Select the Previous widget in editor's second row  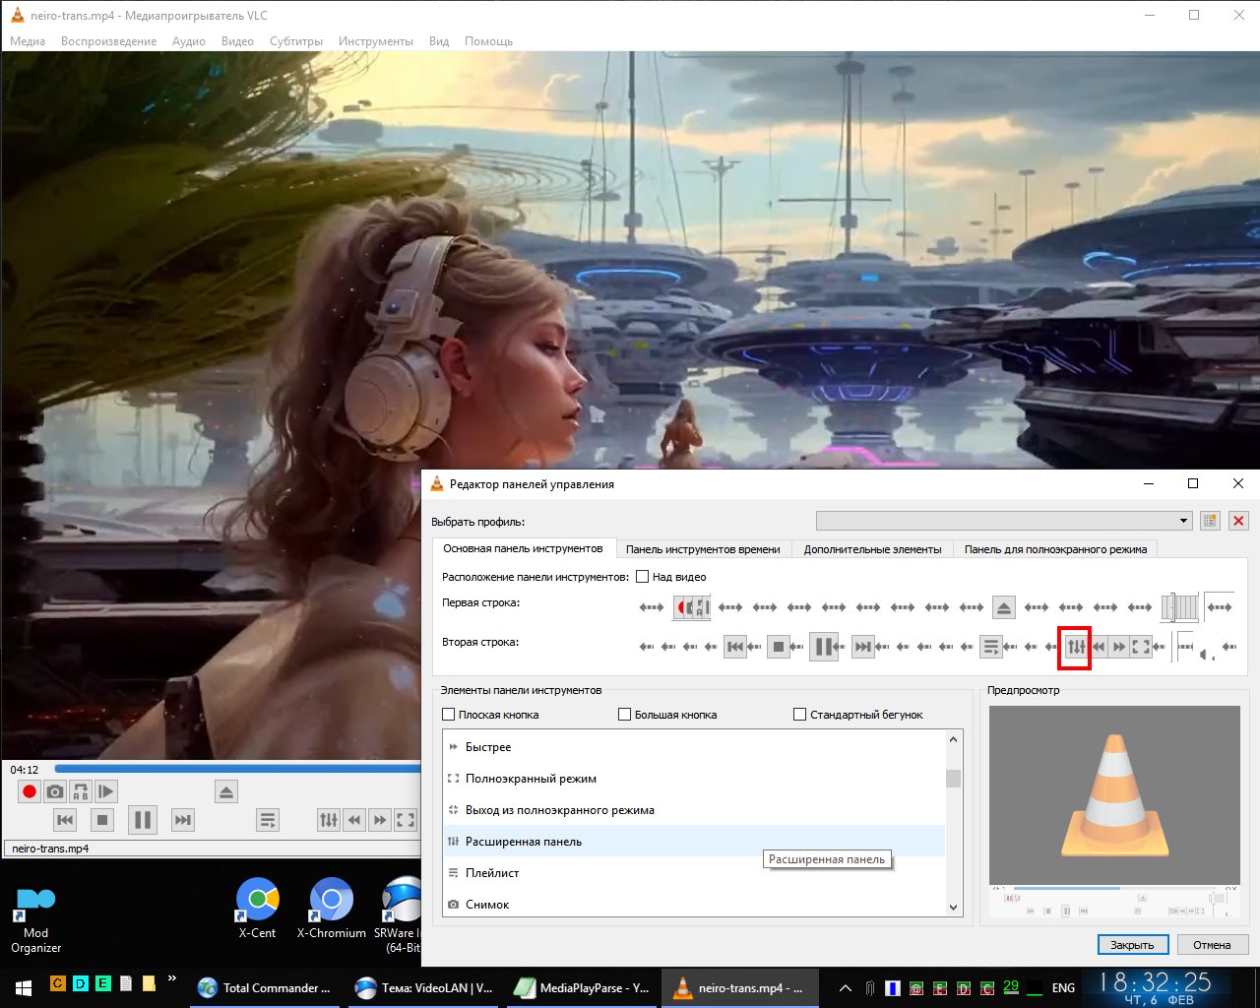[734, 647]
